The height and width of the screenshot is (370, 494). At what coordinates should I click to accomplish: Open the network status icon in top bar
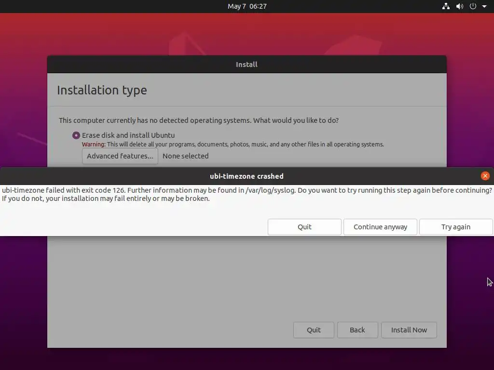(446, 6)
